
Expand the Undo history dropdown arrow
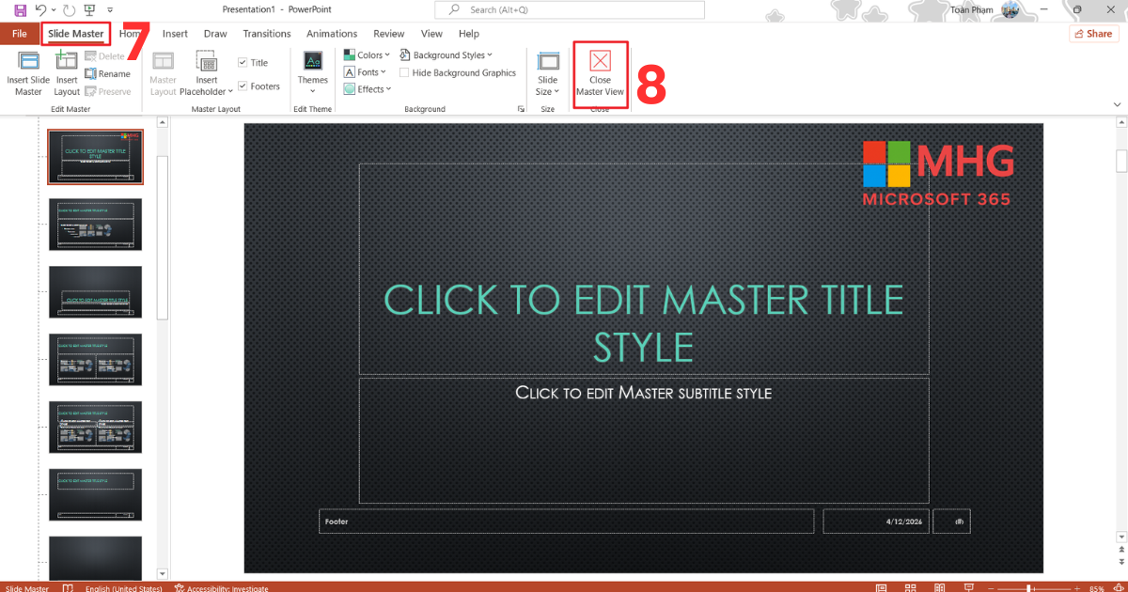[x=54, y=10]
